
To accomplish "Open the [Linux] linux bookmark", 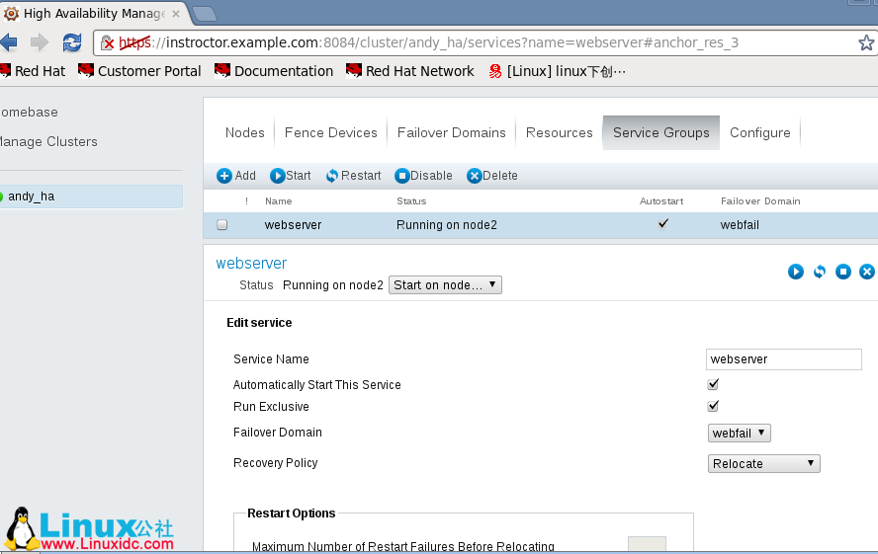I will pos(557,71).
